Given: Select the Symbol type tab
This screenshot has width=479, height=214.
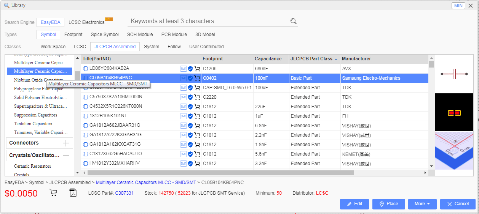Looking at the screenshot, I should pos(48,35).
